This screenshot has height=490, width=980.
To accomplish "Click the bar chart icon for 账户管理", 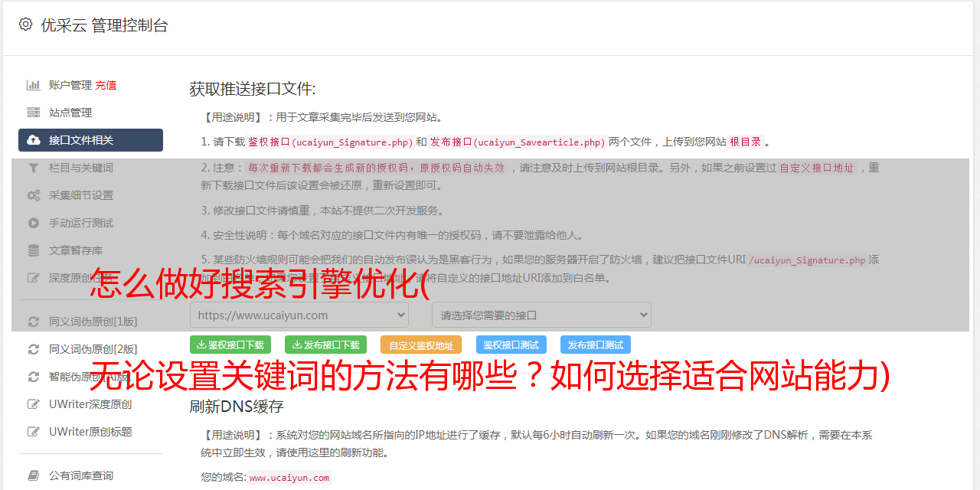I will pos(34,85).
